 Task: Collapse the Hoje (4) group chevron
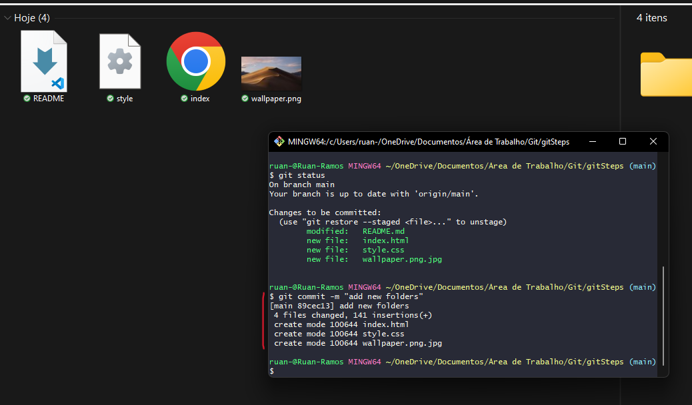point(7,18)
